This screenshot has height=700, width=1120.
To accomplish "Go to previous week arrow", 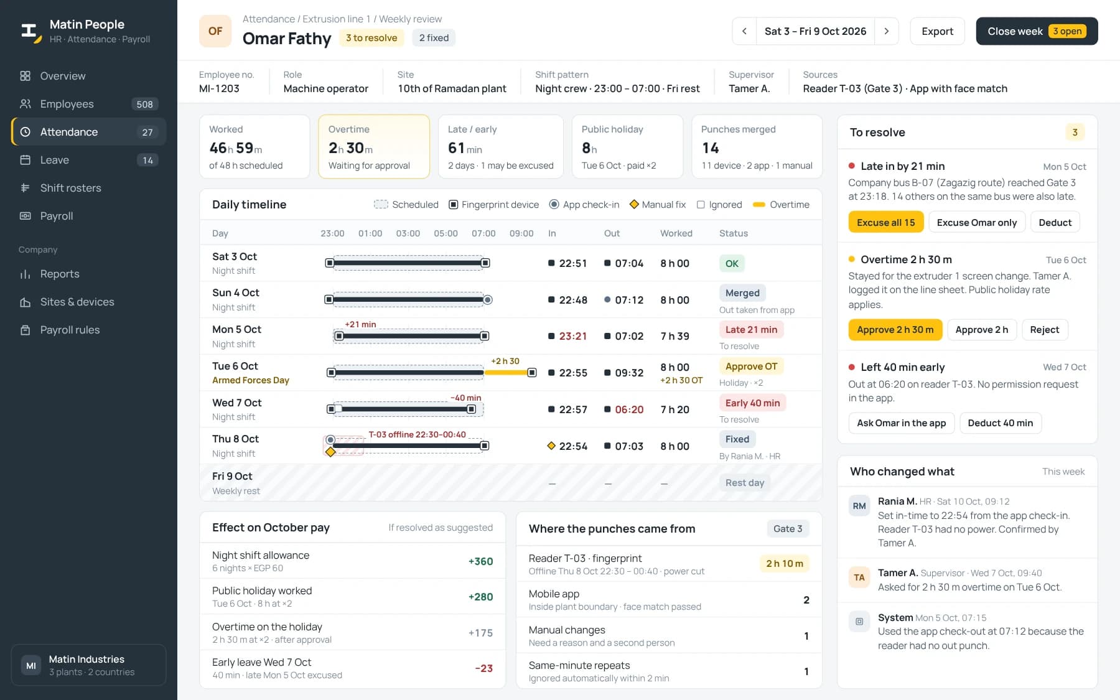I will (x=744, y=31).
